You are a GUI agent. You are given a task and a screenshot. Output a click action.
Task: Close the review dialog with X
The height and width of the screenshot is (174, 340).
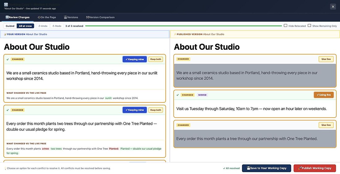pyautogui.click(x=333, y=7)
